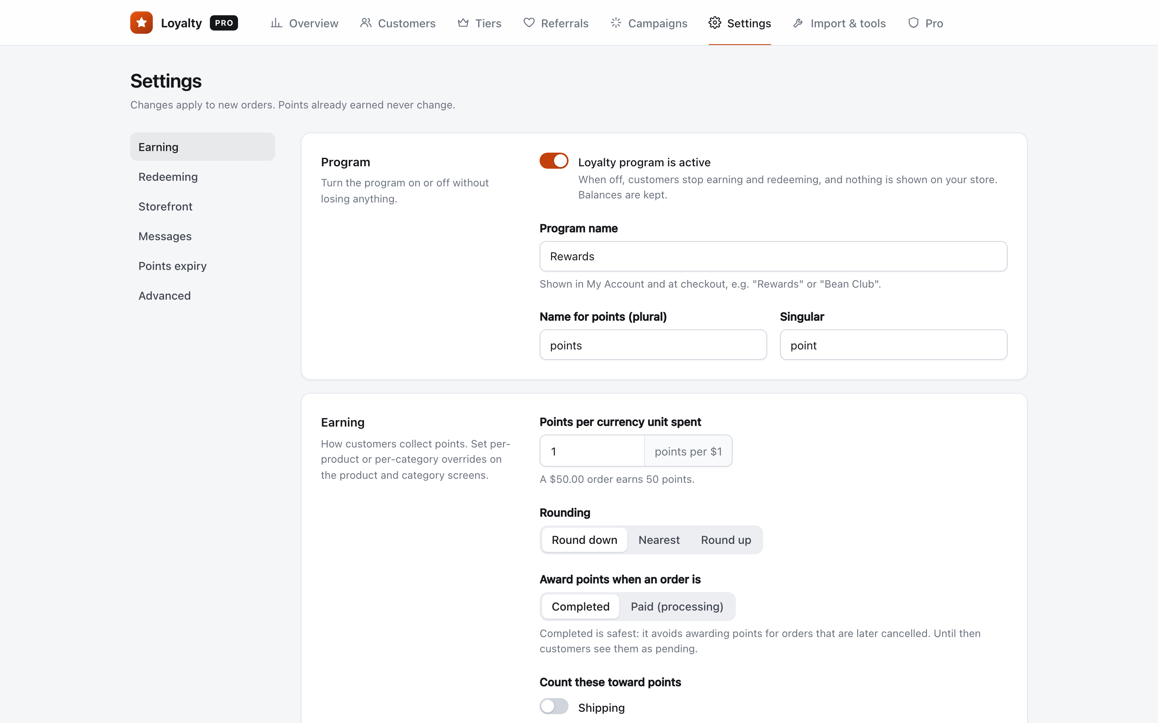The image size is (1158, 723).
Task: Select Nearest rounding option
Action: (x=659, y=540)
